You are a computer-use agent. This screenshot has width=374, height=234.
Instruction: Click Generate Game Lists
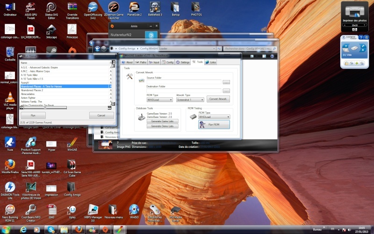(162, 121)
